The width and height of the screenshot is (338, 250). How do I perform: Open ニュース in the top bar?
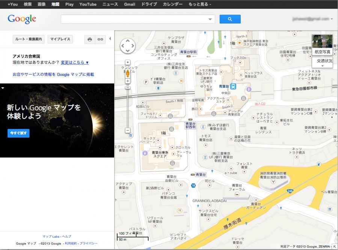(110, 4)
